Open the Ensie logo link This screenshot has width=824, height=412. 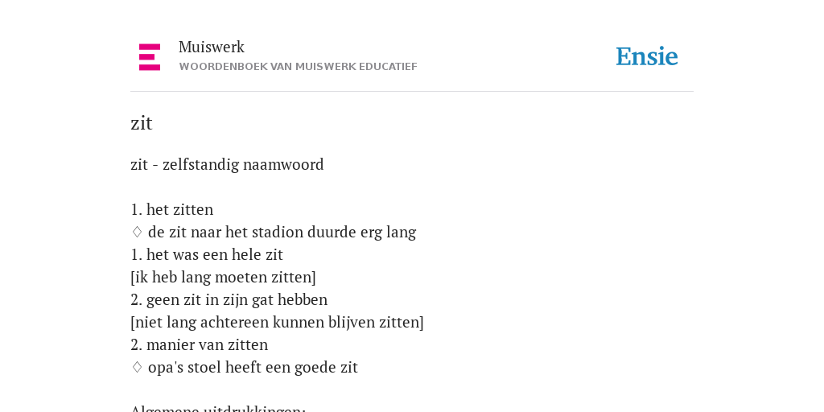pos(647,57)
